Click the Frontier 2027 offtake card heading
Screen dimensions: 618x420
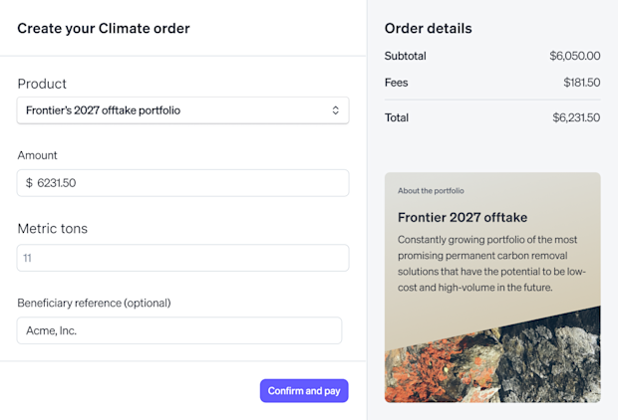(x=463, y=217)
